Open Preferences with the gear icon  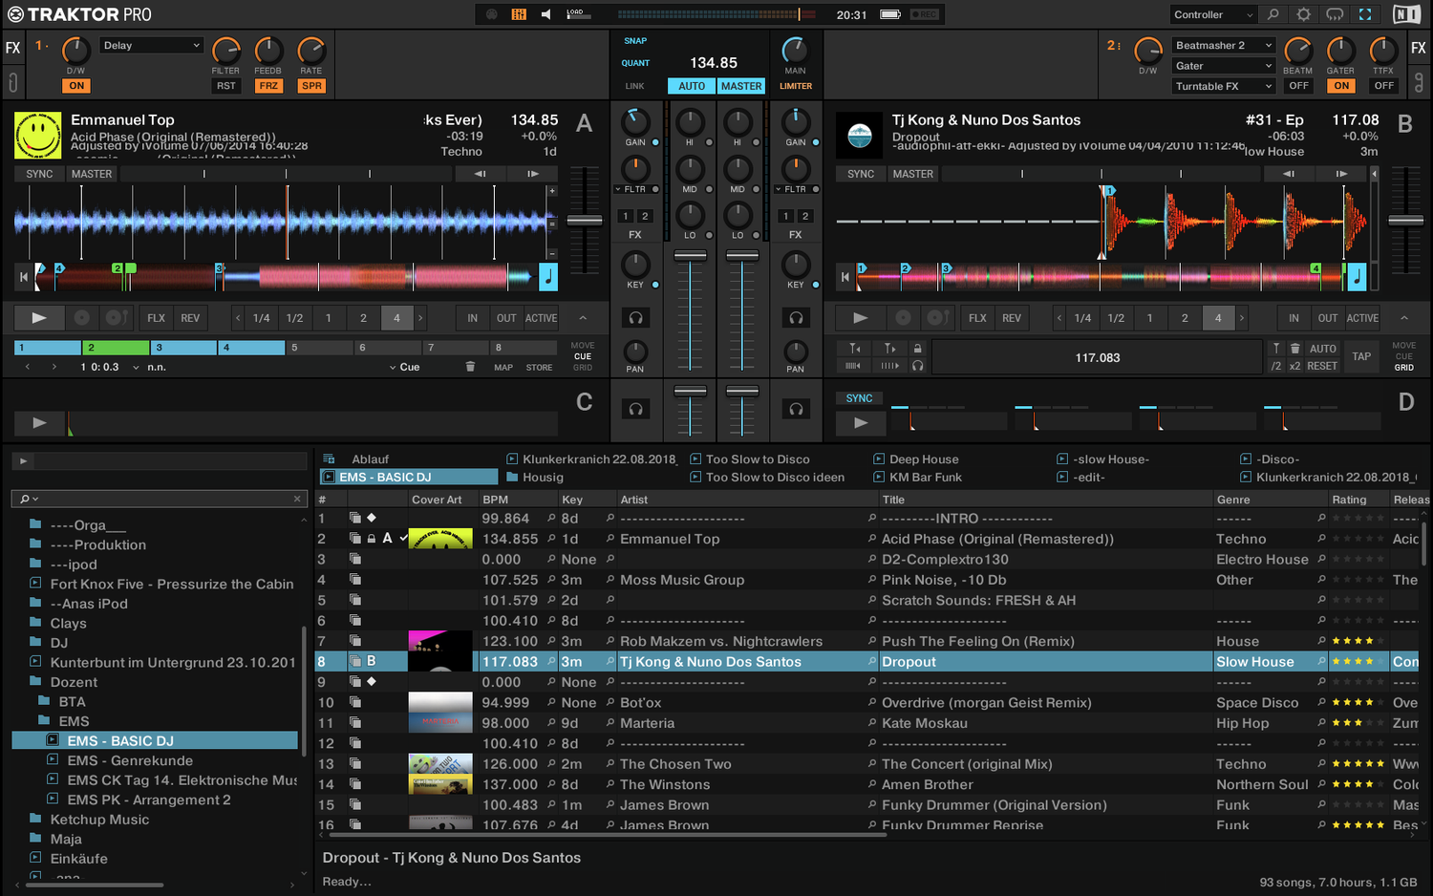coord(1304,14)
